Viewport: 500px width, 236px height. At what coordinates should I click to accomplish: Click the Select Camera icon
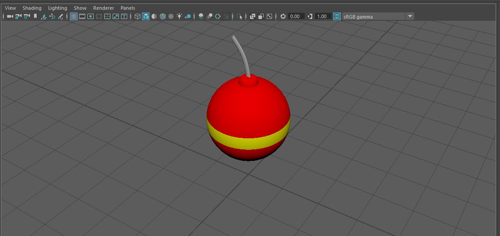(10, 16)
